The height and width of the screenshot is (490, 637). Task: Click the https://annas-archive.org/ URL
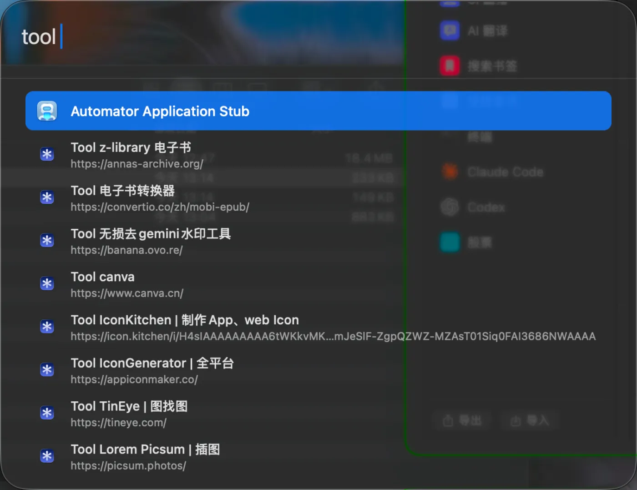(x=137, y=164)
